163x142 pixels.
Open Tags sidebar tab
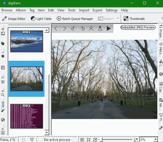pyautogui.click(x=3, y=44)
